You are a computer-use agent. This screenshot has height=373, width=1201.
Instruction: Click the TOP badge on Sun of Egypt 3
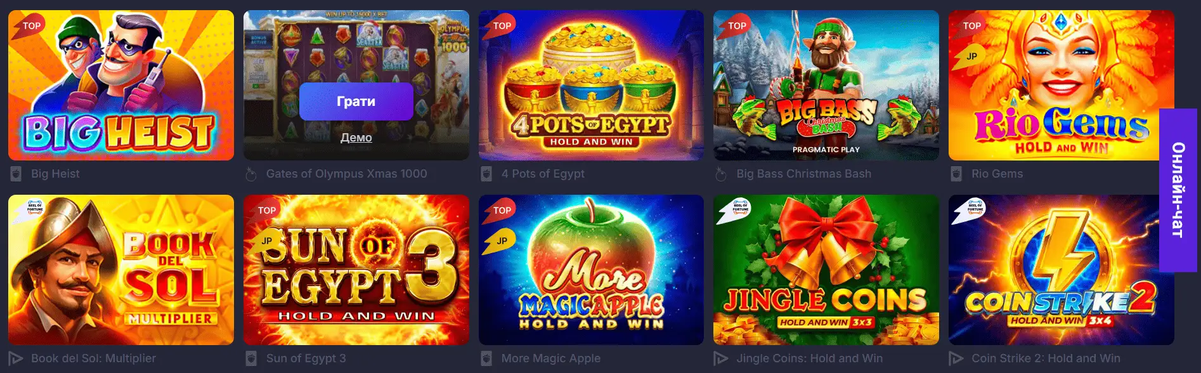click(x=264, y=211)
